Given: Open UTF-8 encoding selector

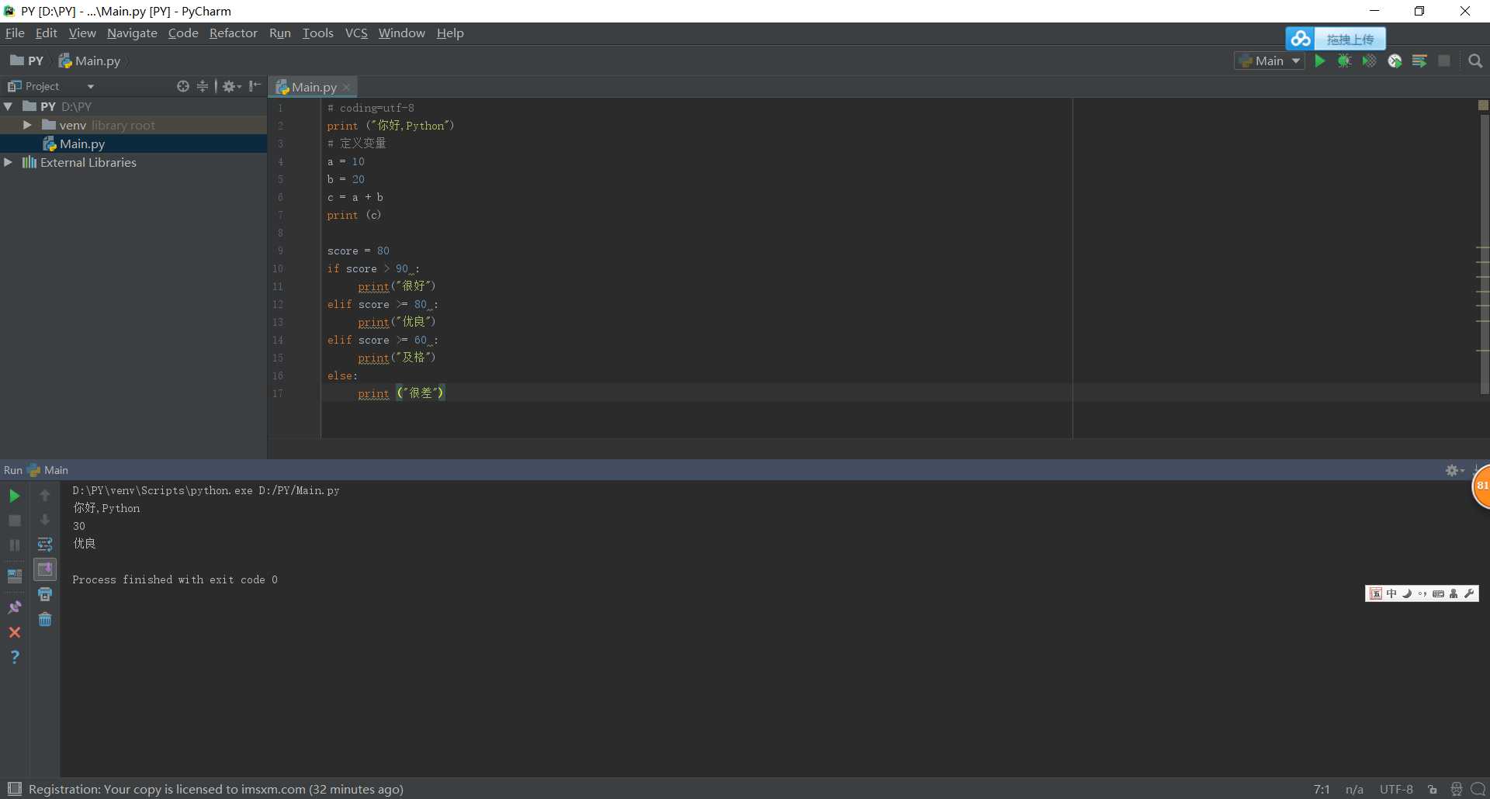Looking at the screenshot, I should point(1395,790).
